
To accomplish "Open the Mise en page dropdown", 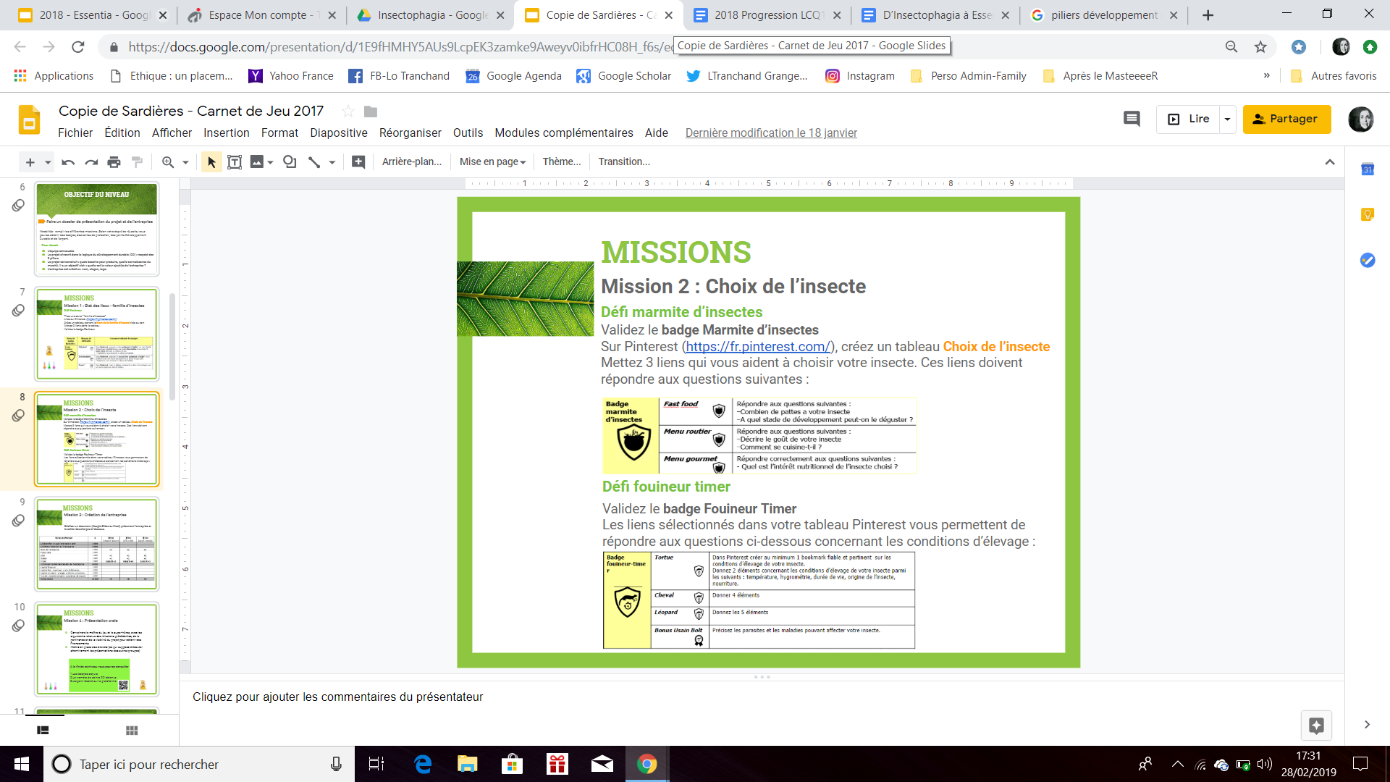I will point(492,162).
